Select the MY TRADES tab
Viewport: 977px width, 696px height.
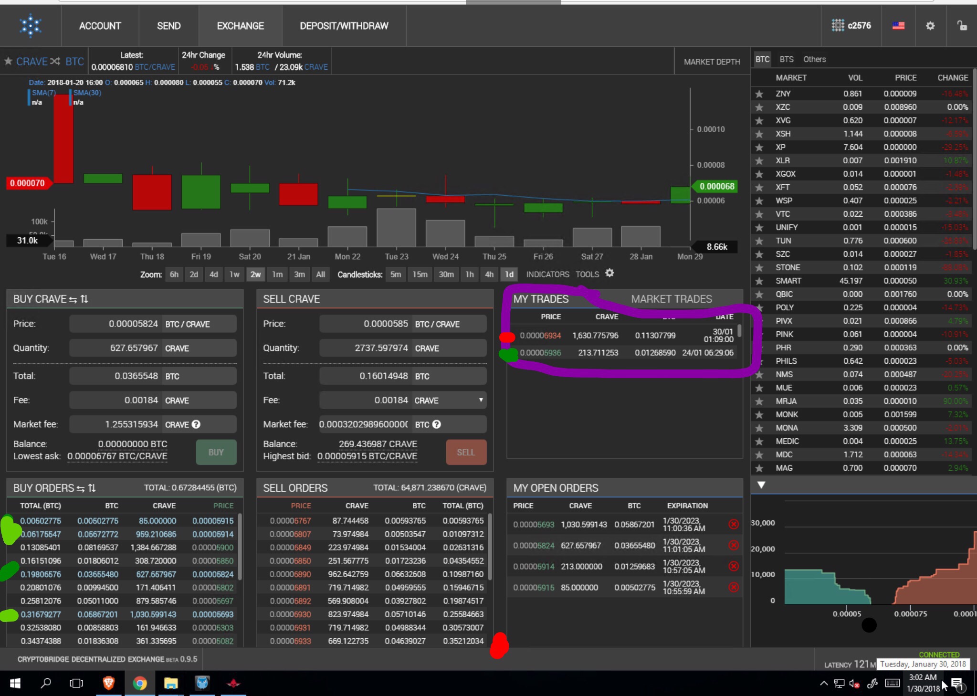point(541,299)
